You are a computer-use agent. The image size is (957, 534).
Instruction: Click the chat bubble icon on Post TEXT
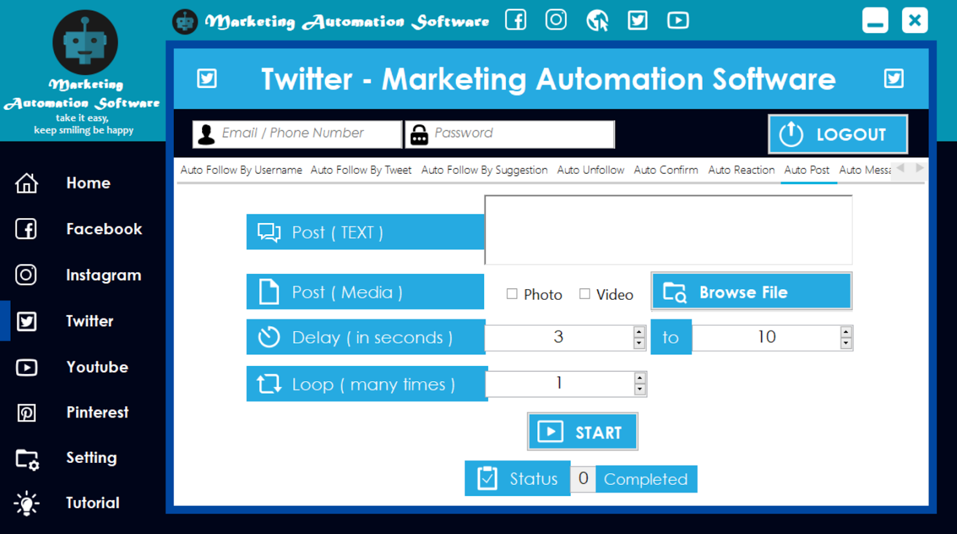pos(269,232)
